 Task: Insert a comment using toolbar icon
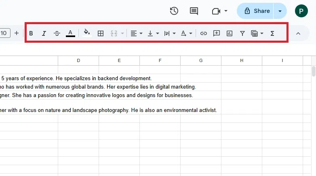pos(217,33)
